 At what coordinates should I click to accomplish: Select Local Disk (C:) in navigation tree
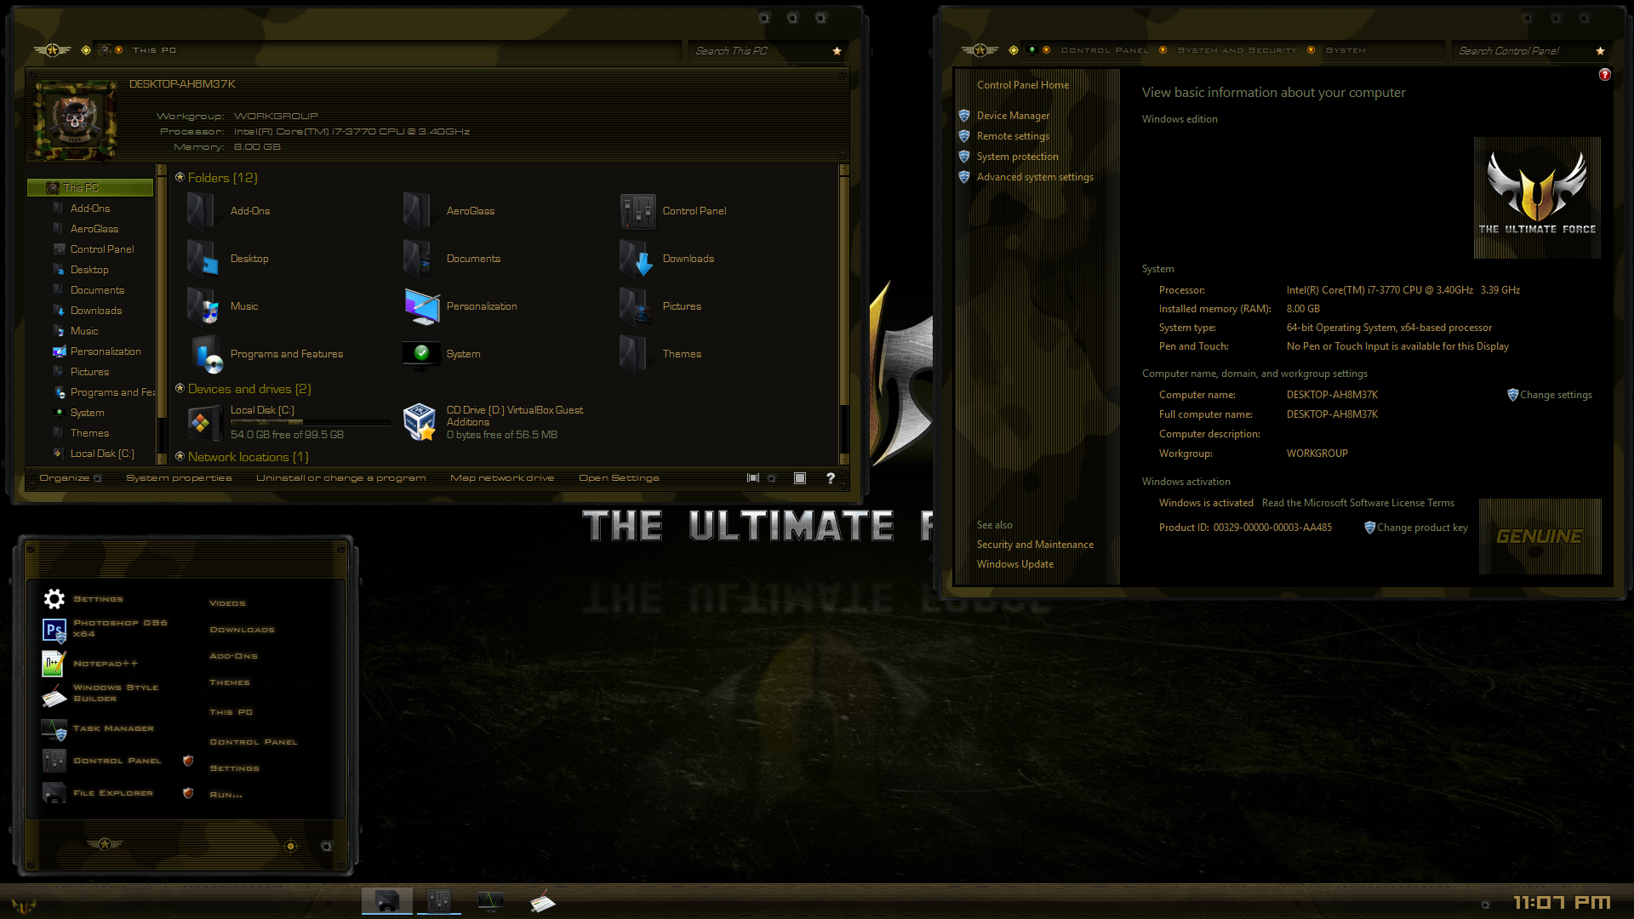pyautogui.click(x=102, y=454)
